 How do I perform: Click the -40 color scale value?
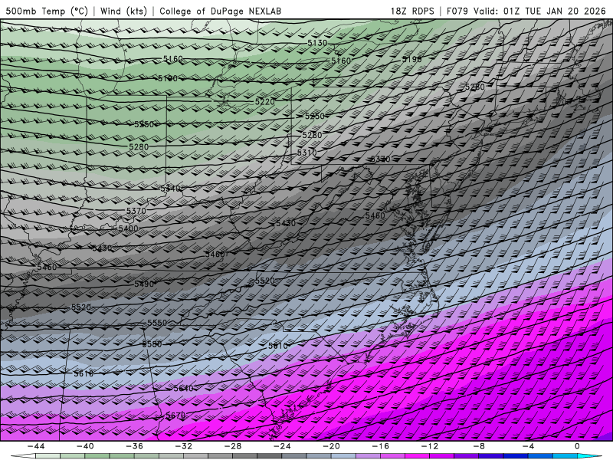coord(85,446)
